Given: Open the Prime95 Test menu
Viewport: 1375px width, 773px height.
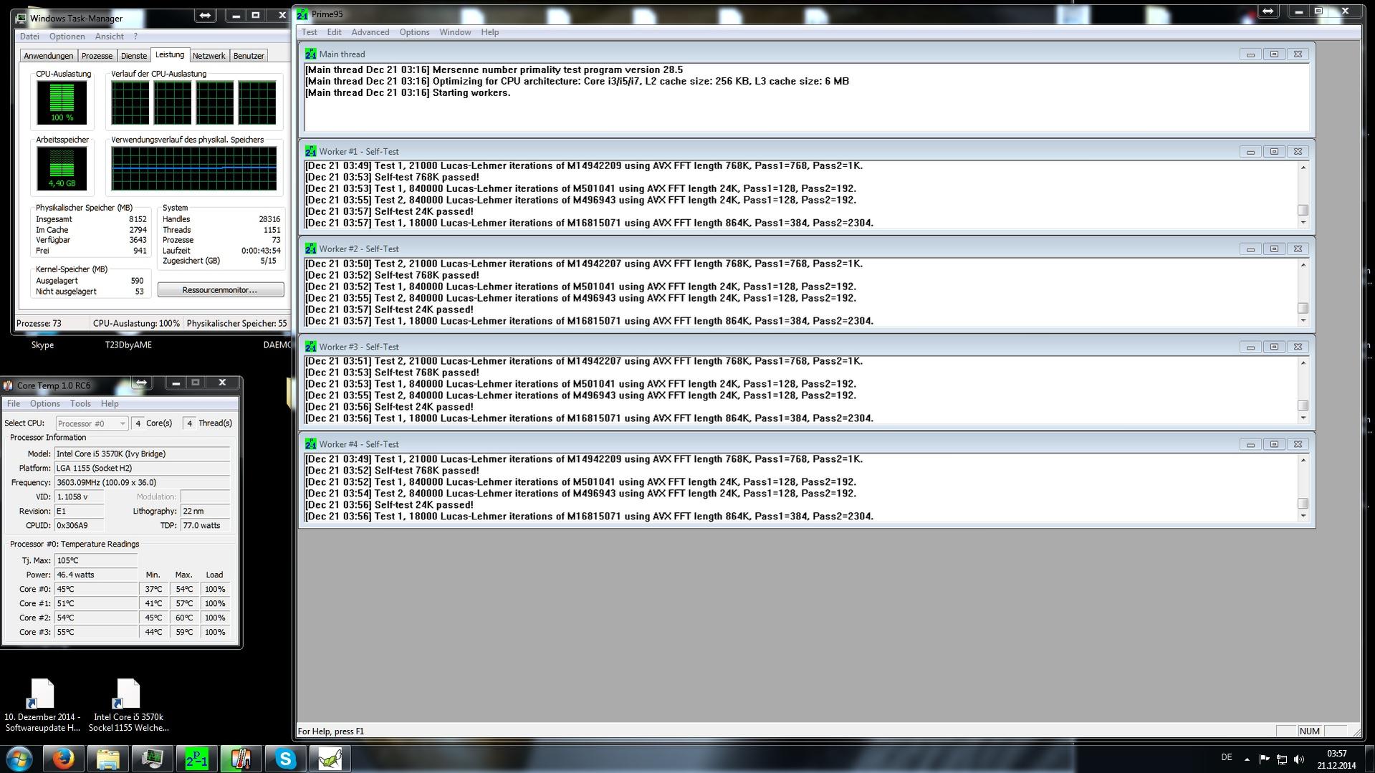Looking at the screenshot, I should coord(310,32).
